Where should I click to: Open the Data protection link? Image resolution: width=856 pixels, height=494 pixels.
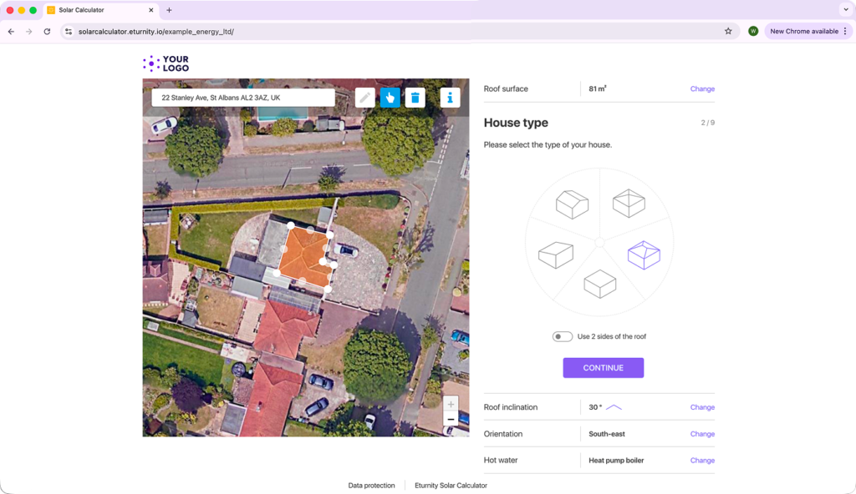[x=371, y=485]
